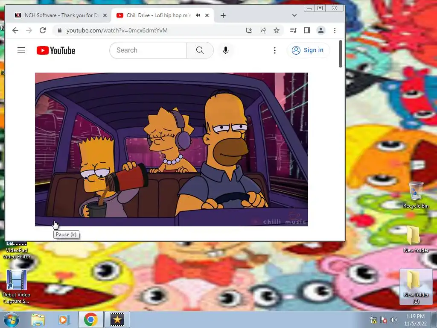Select the Debut Video Capture shortcut
Viewport: 437px width, 328px height.
pyautogui.click(x=16, y=287)
